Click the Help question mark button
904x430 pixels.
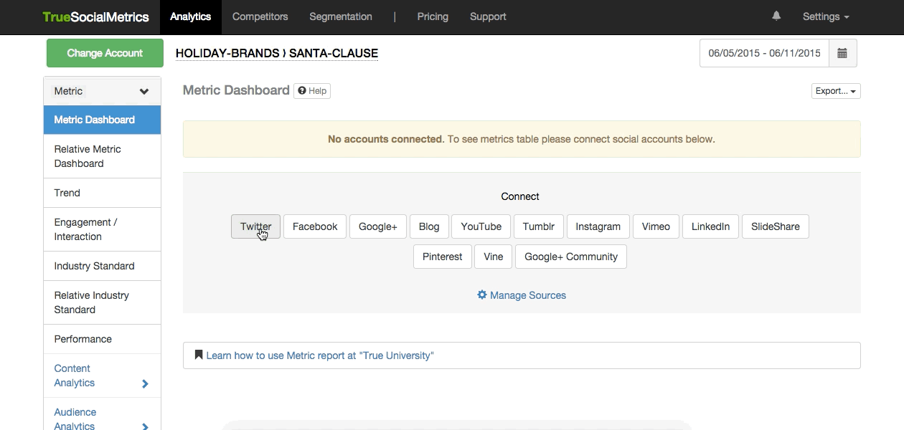click(x=312, y=90)
